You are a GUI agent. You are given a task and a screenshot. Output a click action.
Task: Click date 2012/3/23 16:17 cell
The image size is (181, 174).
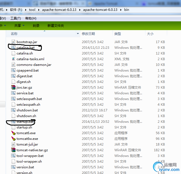(x=95, y=110)
